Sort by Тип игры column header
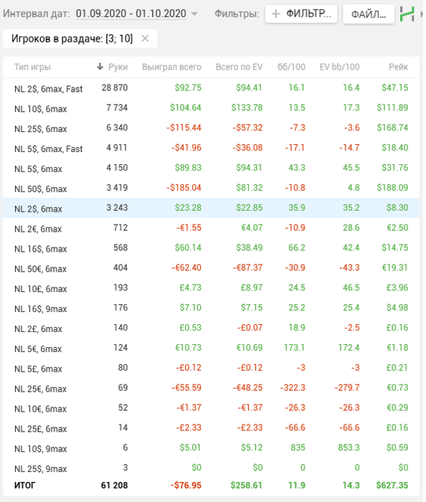 pyautogui.click(x=32, y=67)
